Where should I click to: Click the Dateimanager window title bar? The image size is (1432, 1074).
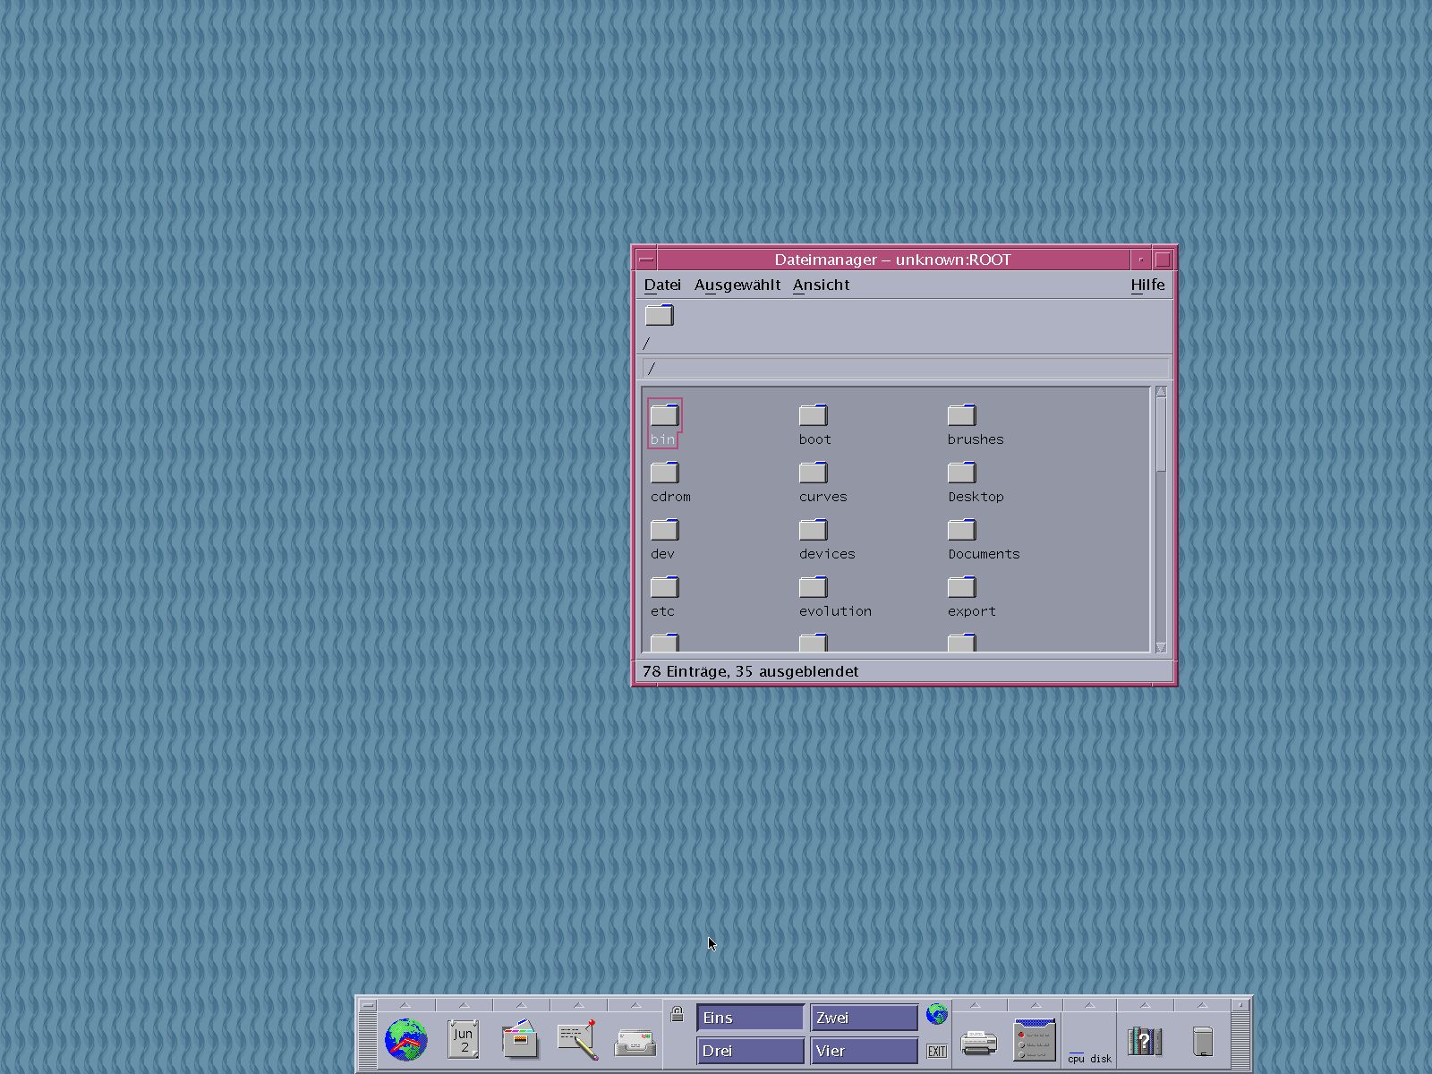(x=892, y=260)
